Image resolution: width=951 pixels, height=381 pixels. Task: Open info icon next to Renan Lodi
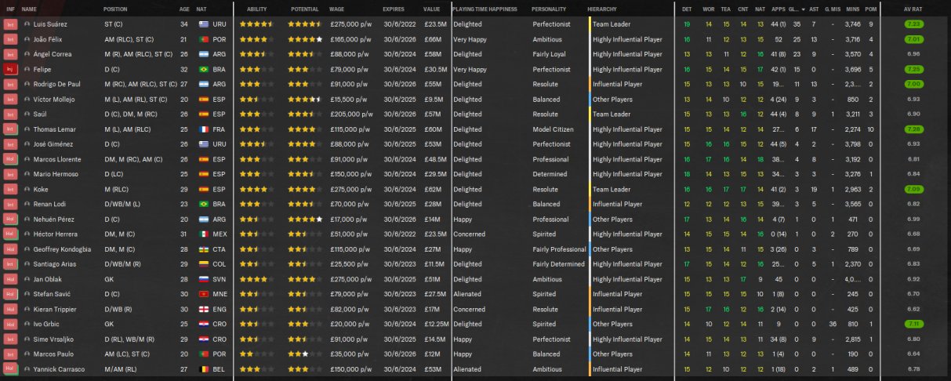coord(27,204)
